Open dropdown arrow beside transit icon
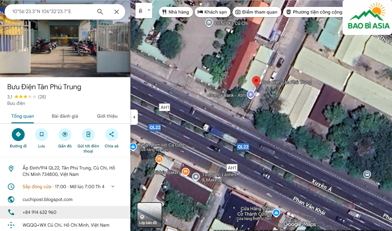The image size is (392, 231). point(149,10)
